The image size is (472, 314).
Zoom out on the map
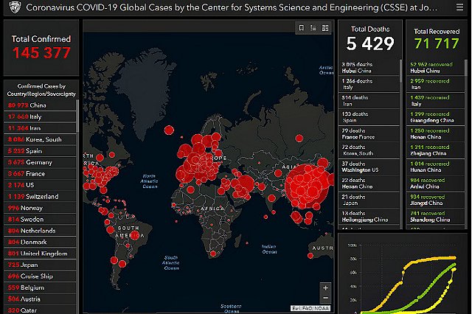click(325, 300)
